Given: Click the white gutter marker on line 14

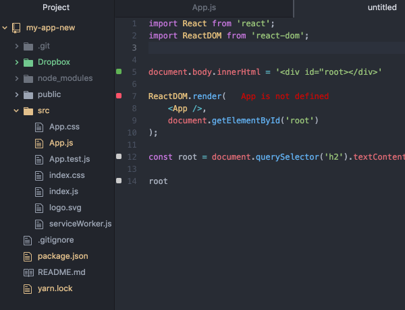Looking at the screenshot, I should pyautogui.click(x=119, y=181).
